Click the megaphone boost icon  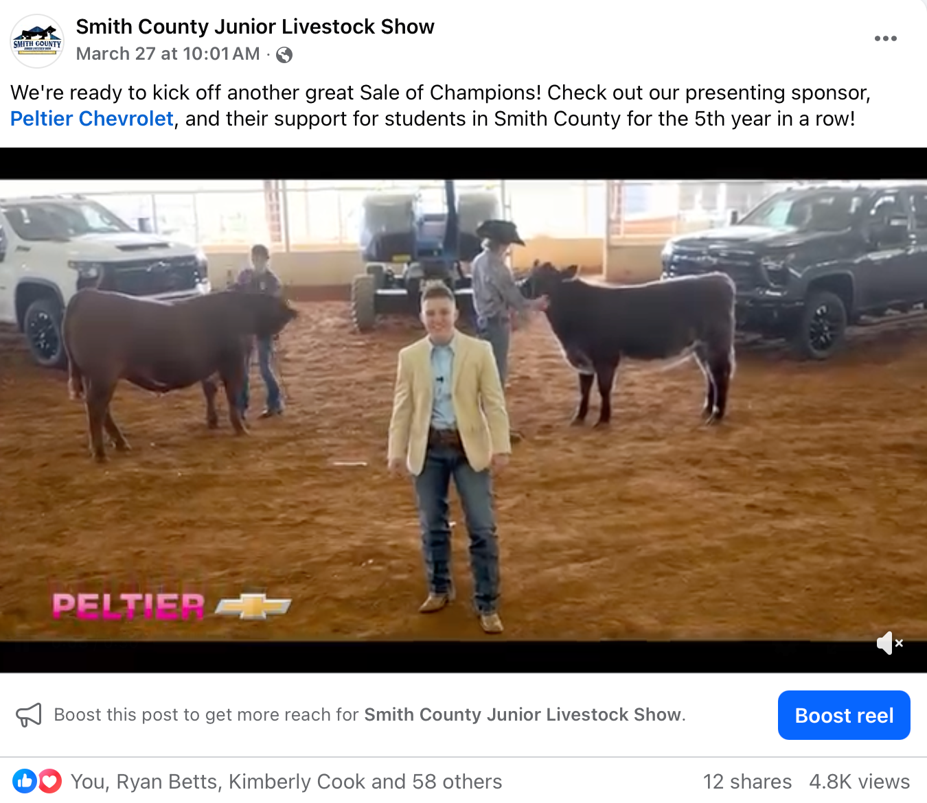29,715
